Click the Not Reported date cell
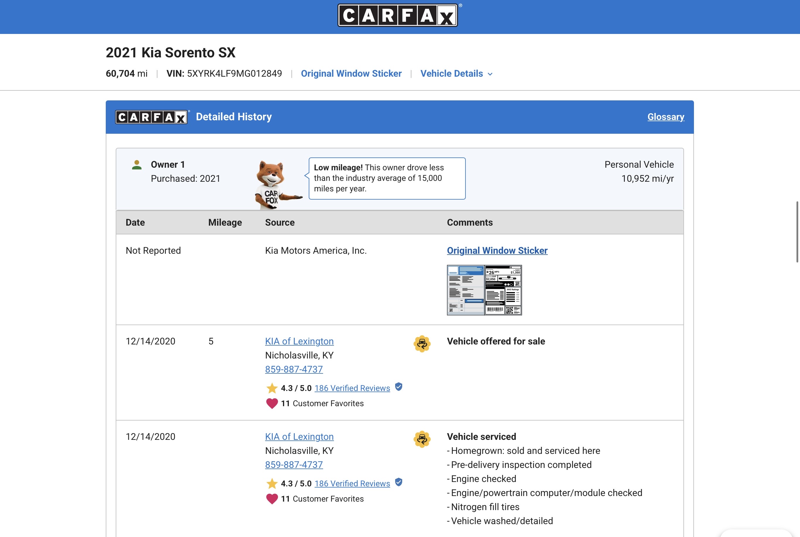 point(153,251)
